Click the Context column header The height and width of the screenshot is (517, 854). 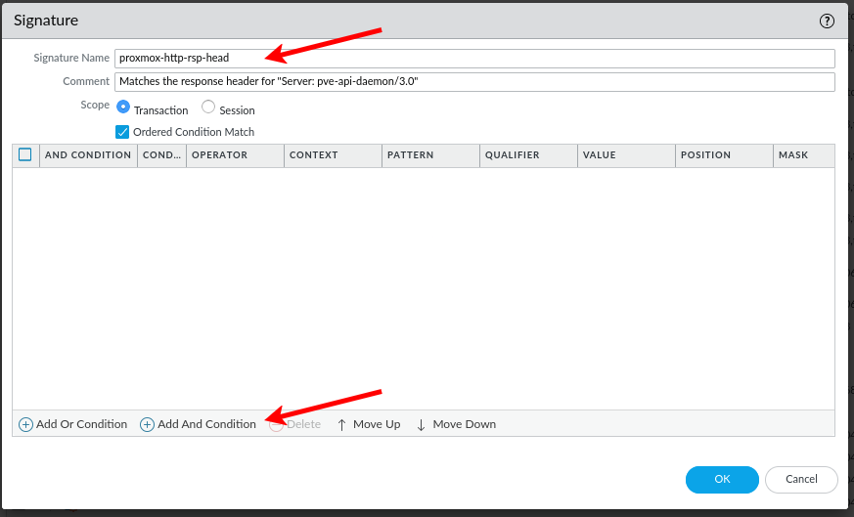point(333,155)
